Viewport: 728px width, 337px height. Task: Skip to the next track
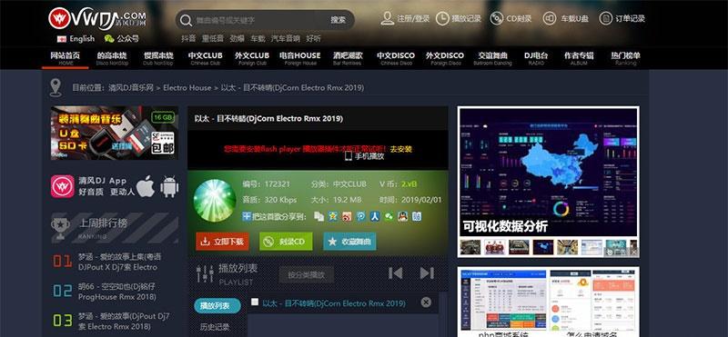tap(427, 273)
